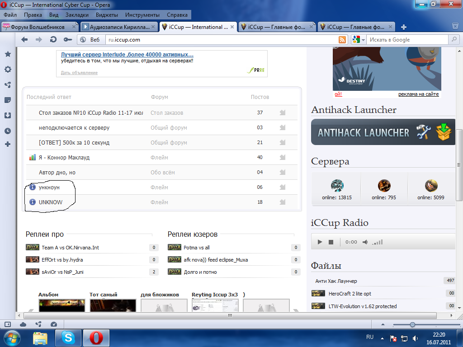Click the Google search magnifier button

(454, 39)
